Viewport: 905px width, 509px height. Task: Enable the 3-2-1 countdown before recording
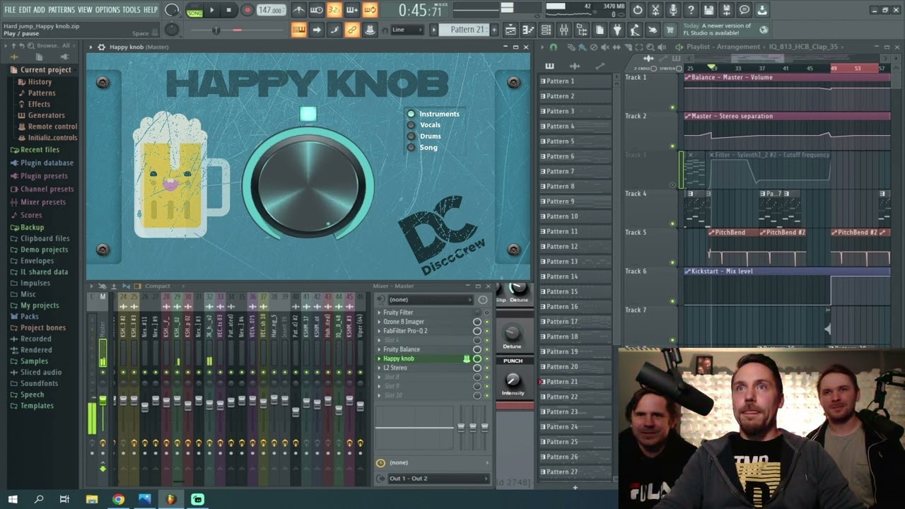coord(334,10)
